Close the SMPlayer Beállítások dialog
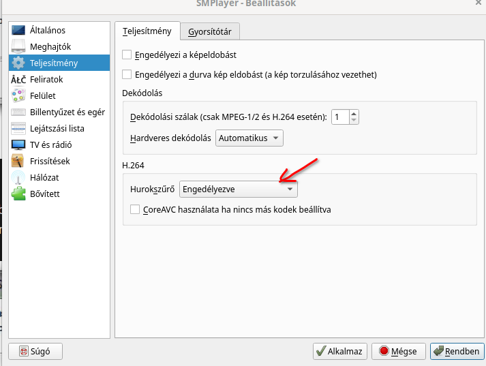The height and width of the screenshot is (366, 486). coord(479,3)
